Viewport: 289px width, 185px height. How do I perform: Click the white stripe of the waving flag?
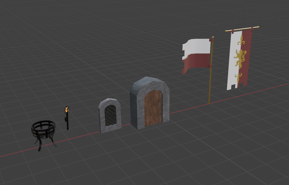click(x=198, y=47)
